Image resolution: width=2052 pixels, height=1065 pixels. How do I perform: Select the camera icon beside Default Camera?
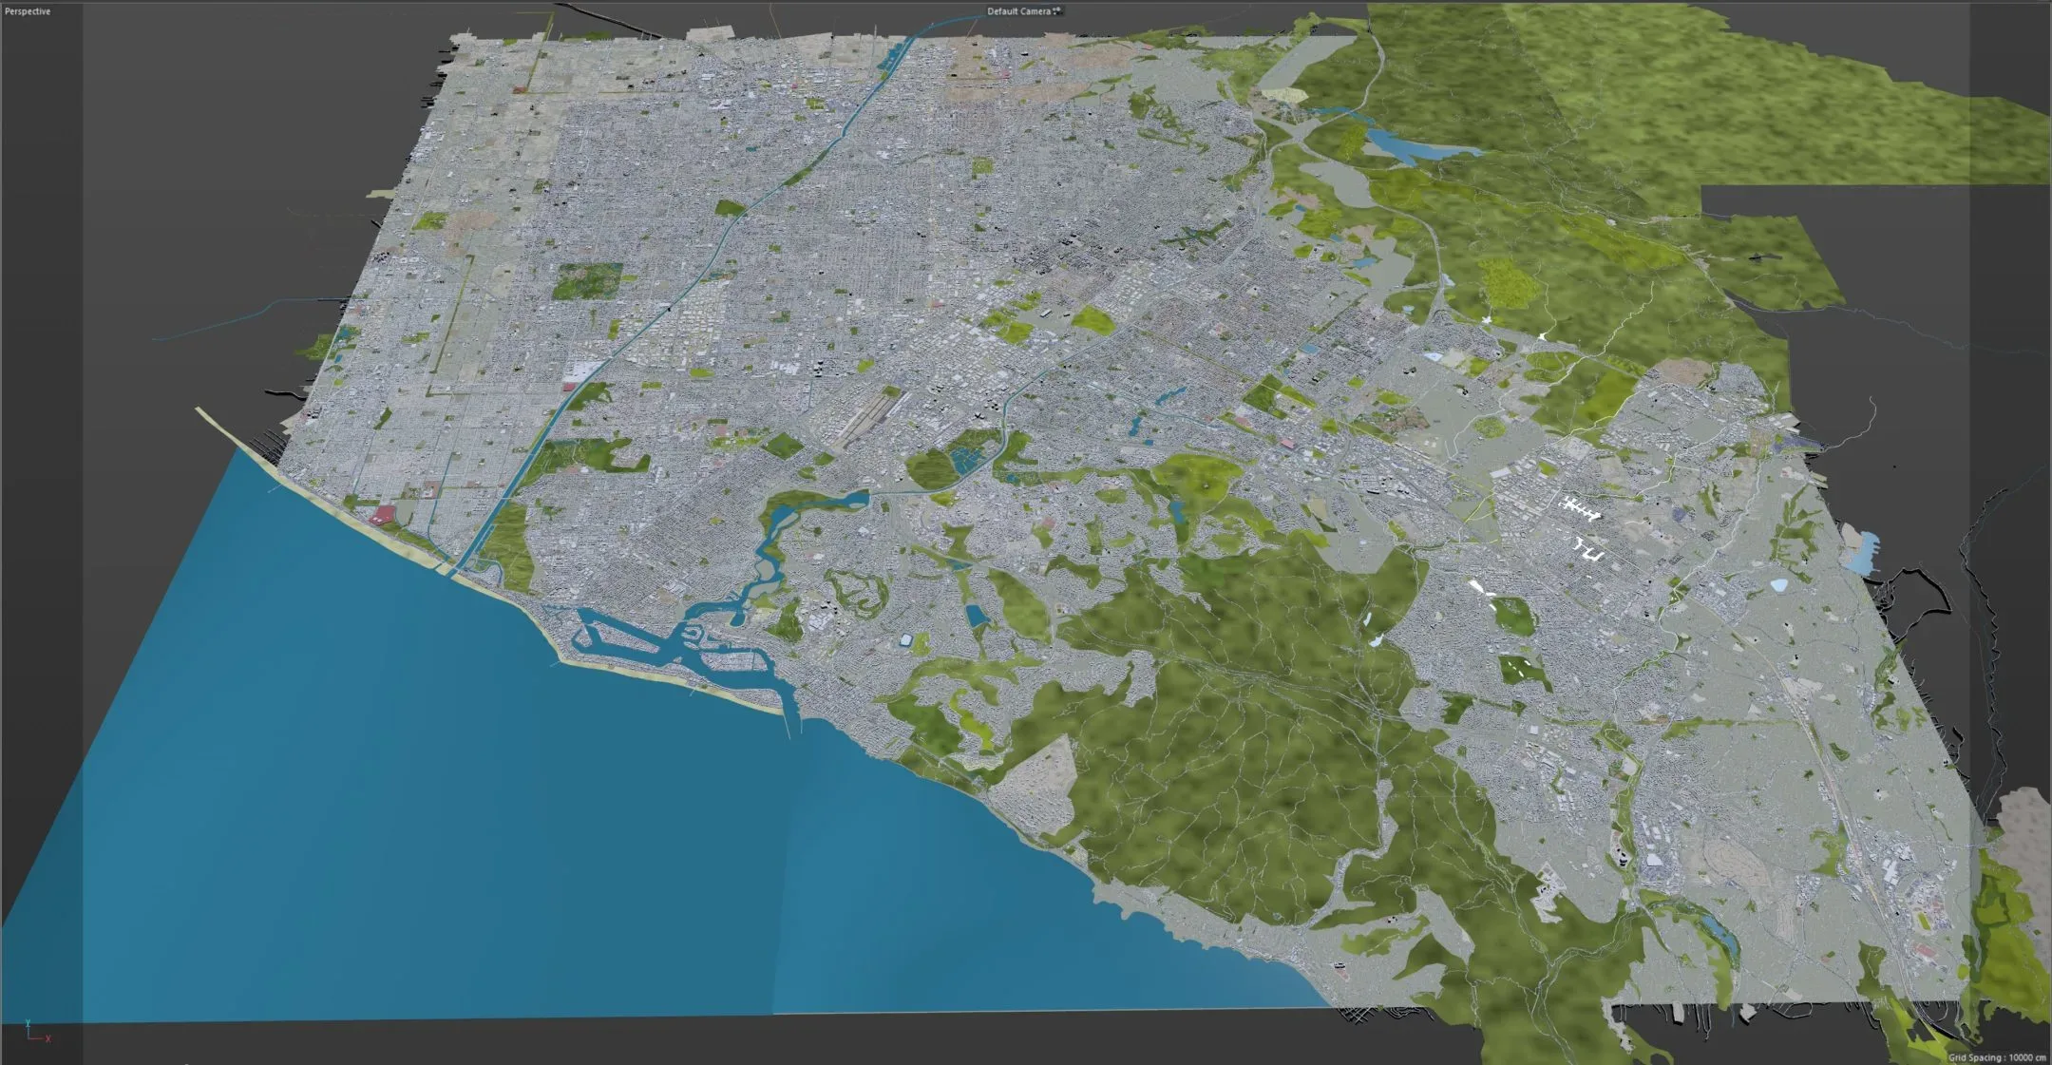1054,11
